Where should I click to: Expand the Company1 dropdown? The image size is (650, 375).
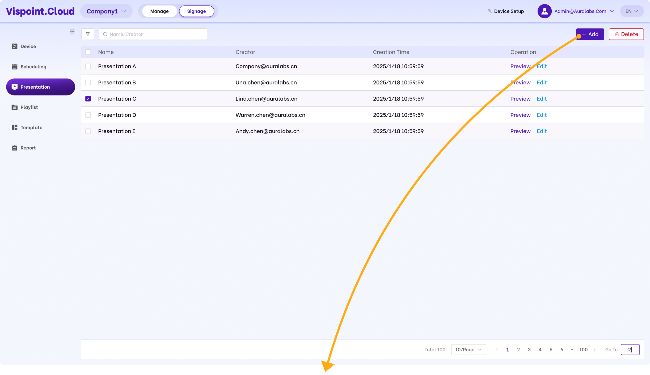point(106,11)
